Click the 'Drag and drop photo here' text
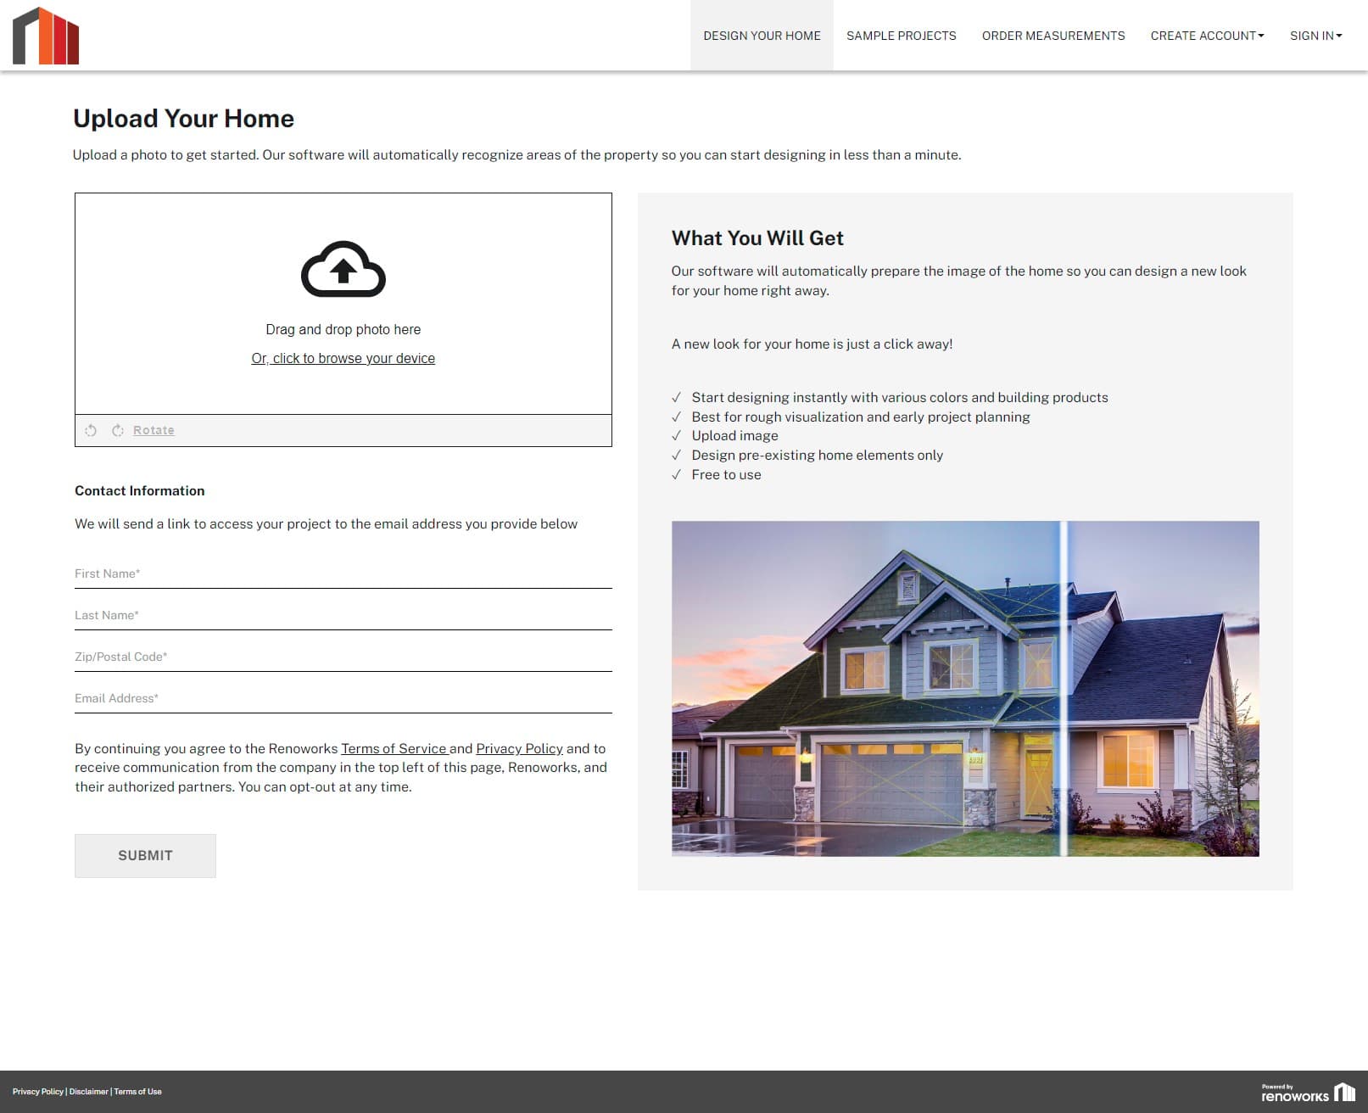This screenshot has height=1113, width=1368. (x=343, y=329)
